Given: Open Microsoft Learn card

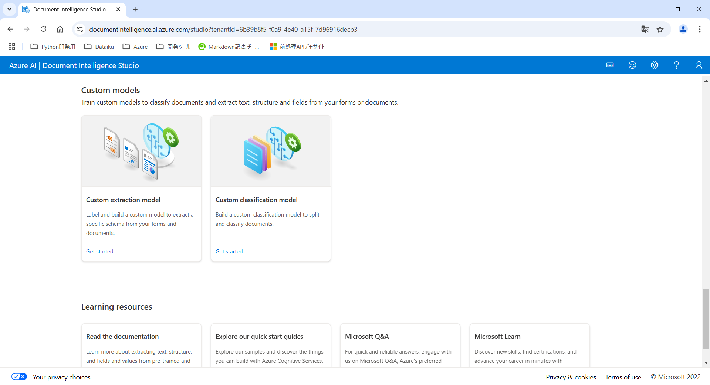Looking at the screenshot, I should 530,345.
